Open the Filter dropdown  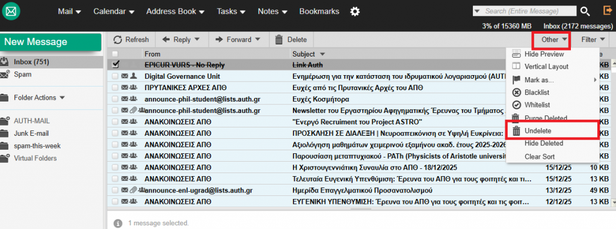pos(593,40)
